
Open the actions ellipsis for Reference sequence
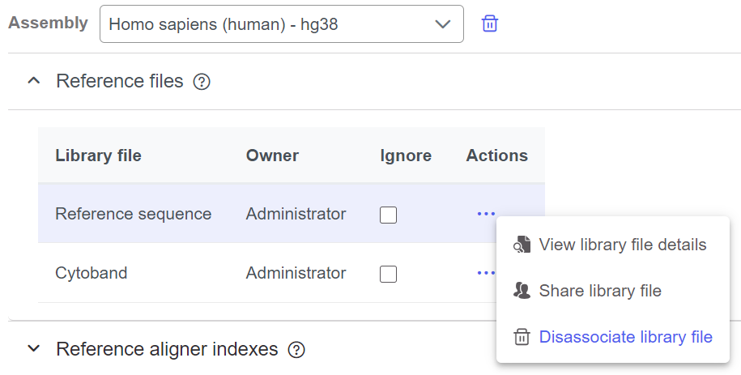pos(486,214)
